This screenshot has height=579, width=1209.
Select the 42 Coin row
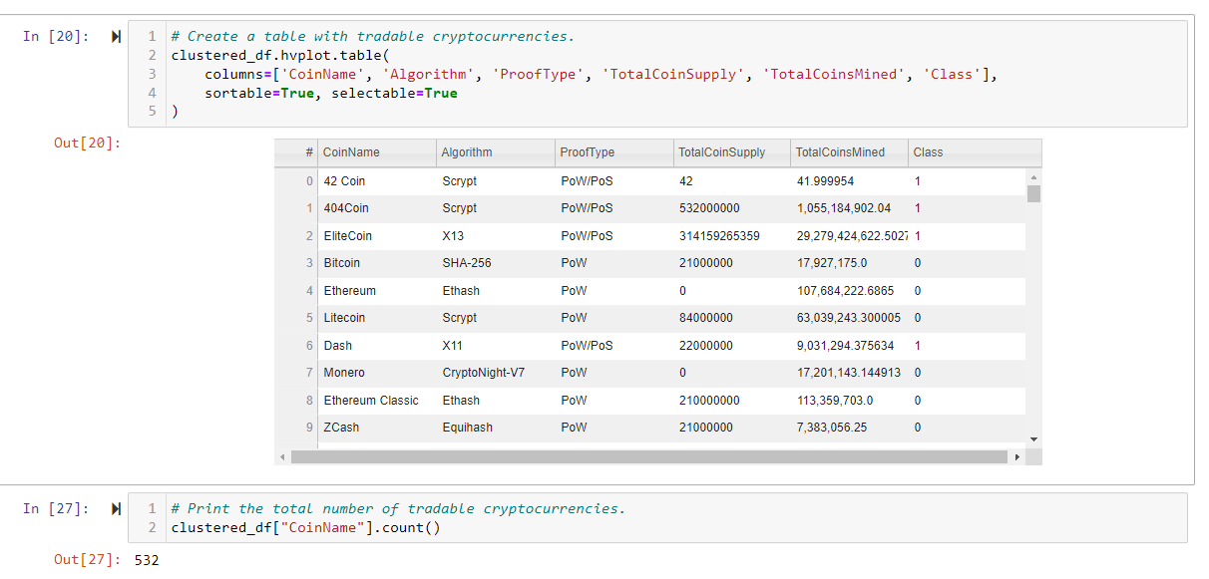pos(649,181)
